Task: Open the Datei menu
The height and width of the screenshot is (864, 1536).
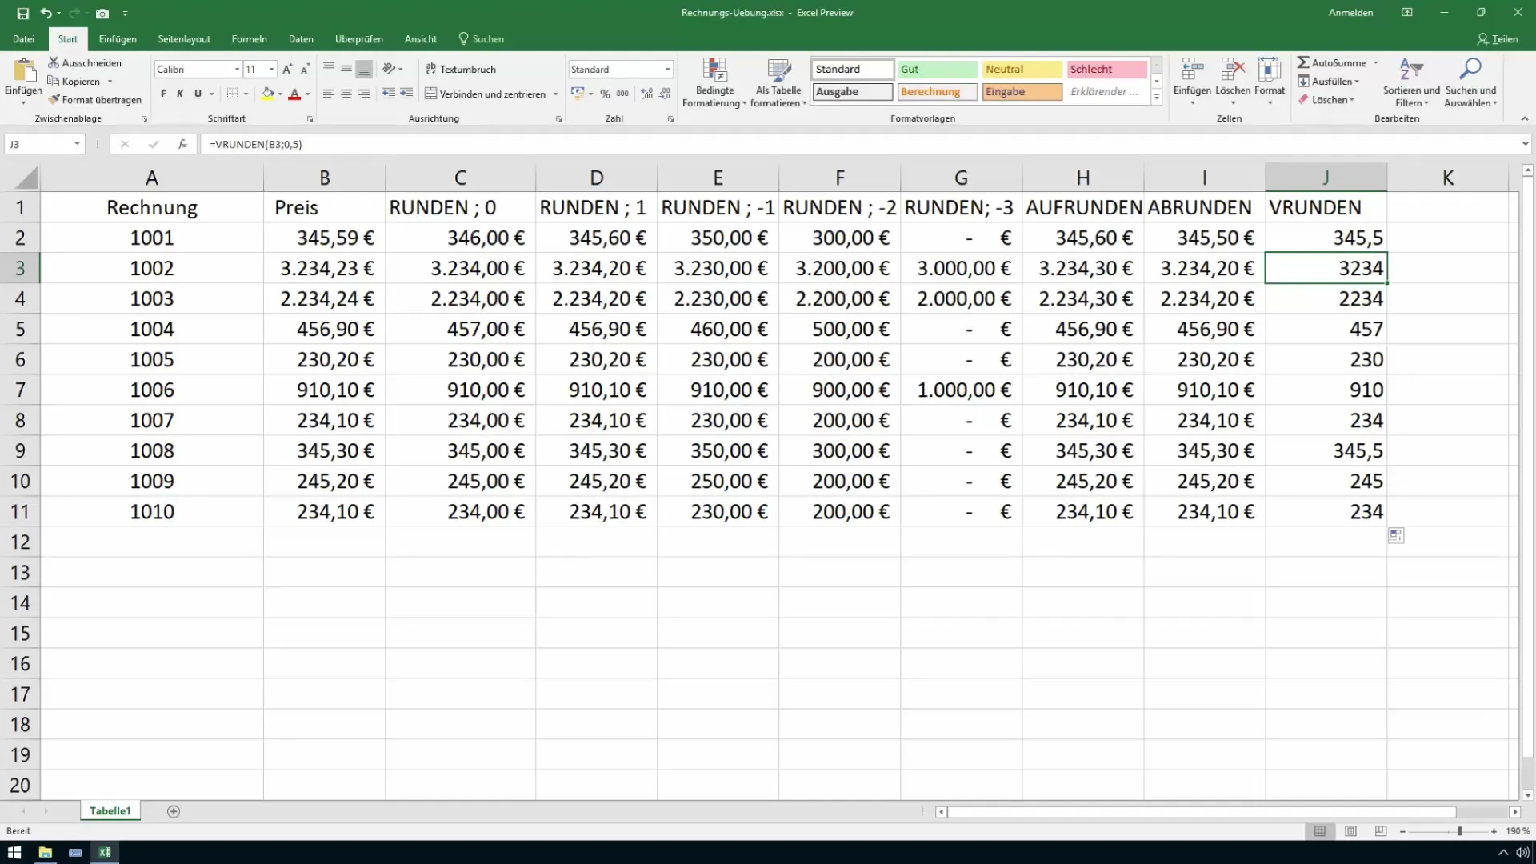Action: pyautogui.click(x=23, y=38)
